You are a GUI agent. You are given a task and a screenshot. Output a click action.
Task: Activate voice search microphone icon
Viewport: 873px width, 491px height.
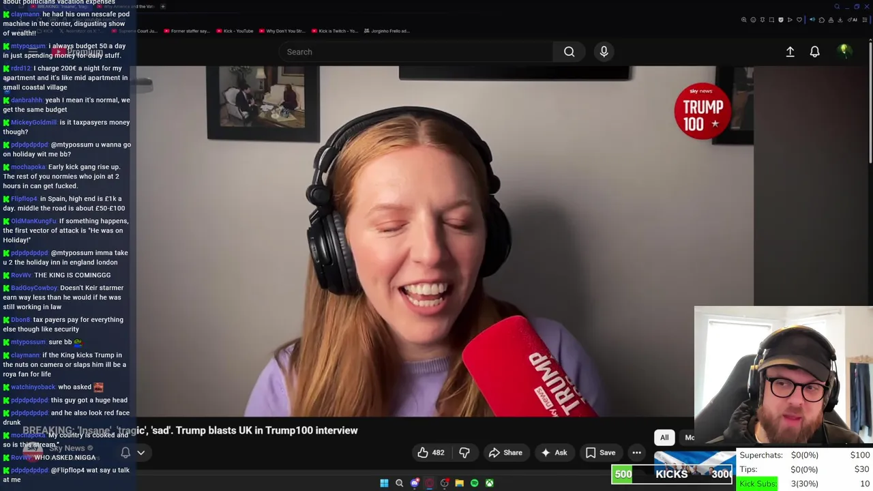604,52
